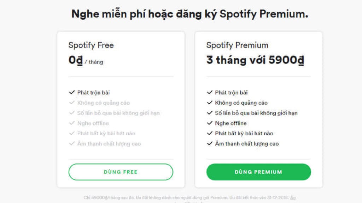The width and height of the screenshot is (362, 203).
Task: Click greyed 'Âm thanh chất lượng cao' Free feature text
Action: pos(109,144)
